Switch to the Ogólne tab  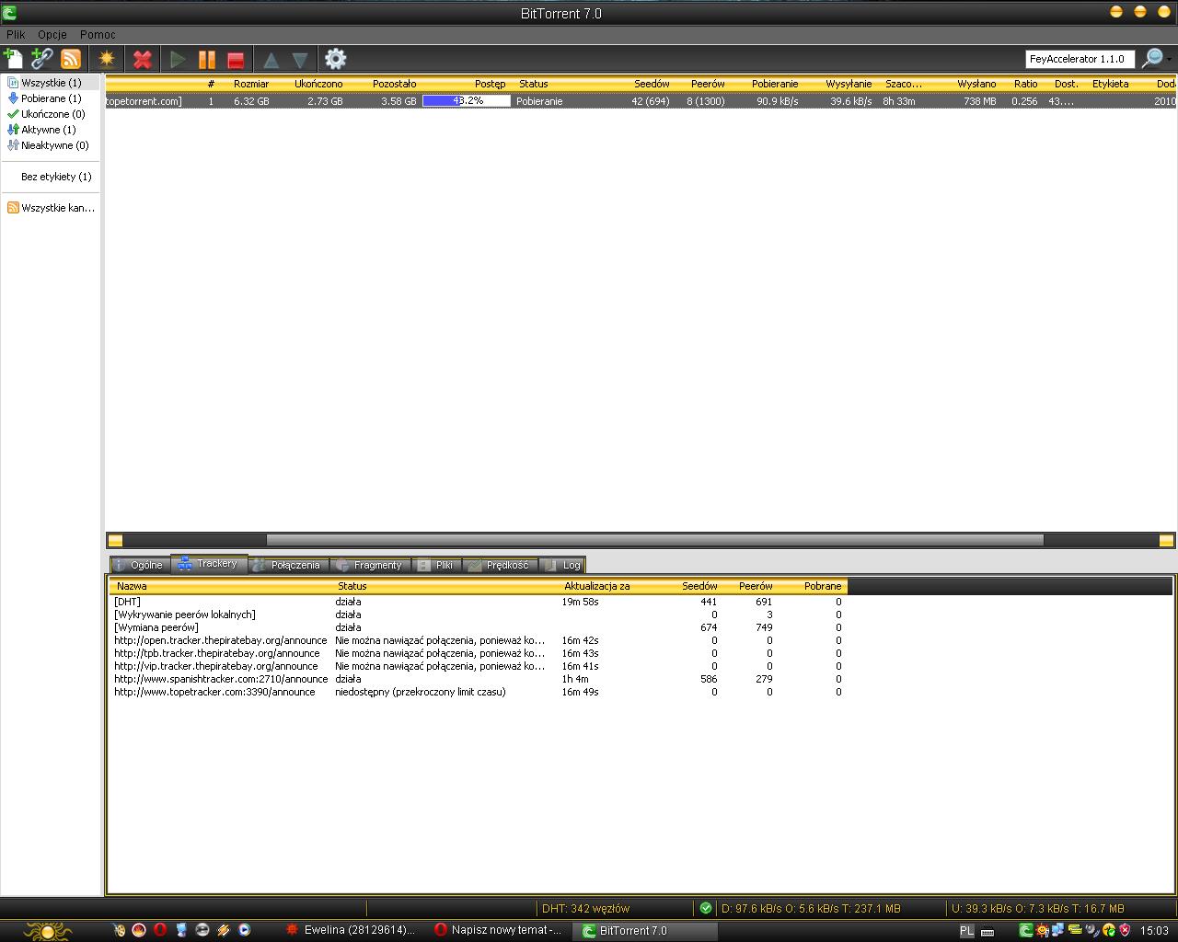[138, 565]
